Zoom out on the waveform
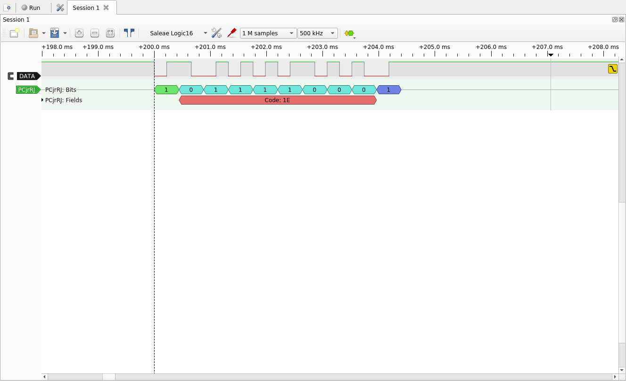Screen dimensions: 626x381 (95, 33)
